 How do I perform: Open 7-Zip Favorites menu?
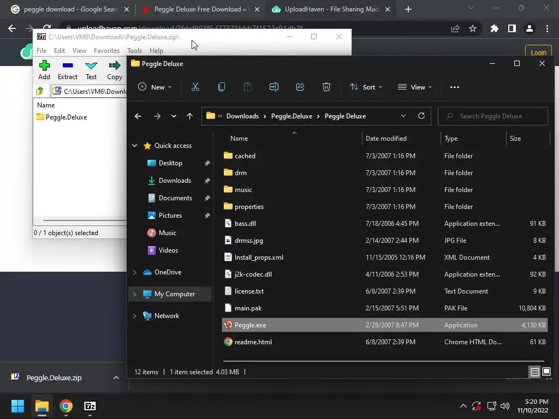(106, 51)
